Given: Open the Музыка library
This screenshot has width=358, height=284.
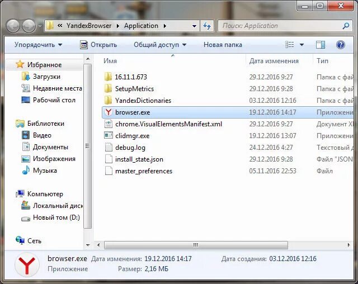Looking at the screenshot, I should (x=45, y=171).
